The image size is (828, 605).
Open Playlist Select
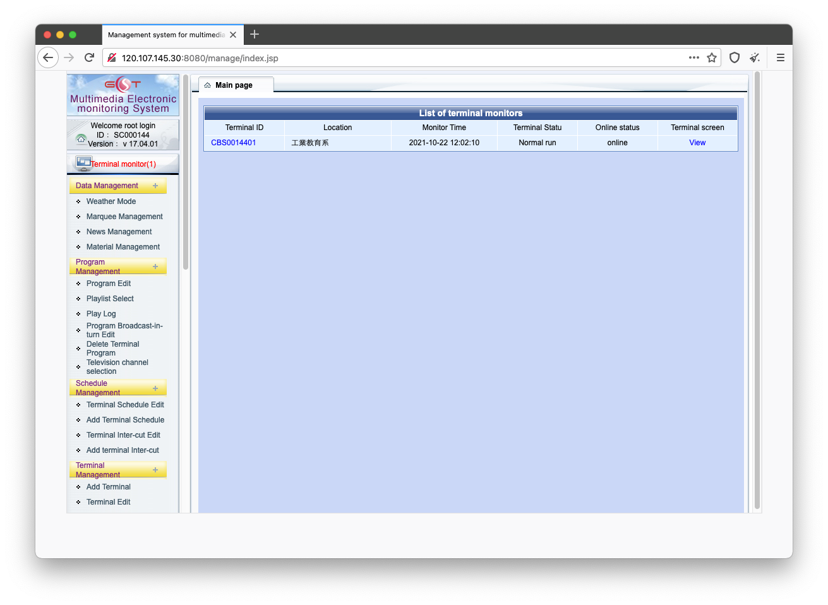pos(110,299)
